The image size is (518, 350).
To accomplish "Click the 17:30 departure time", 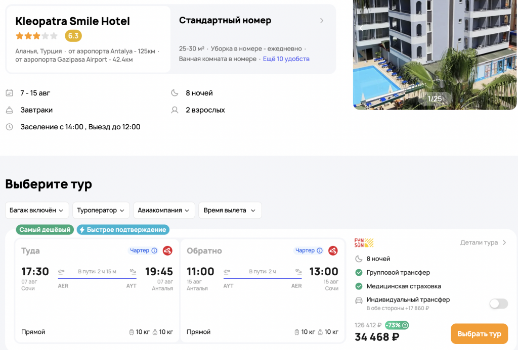I will [35, 272].
